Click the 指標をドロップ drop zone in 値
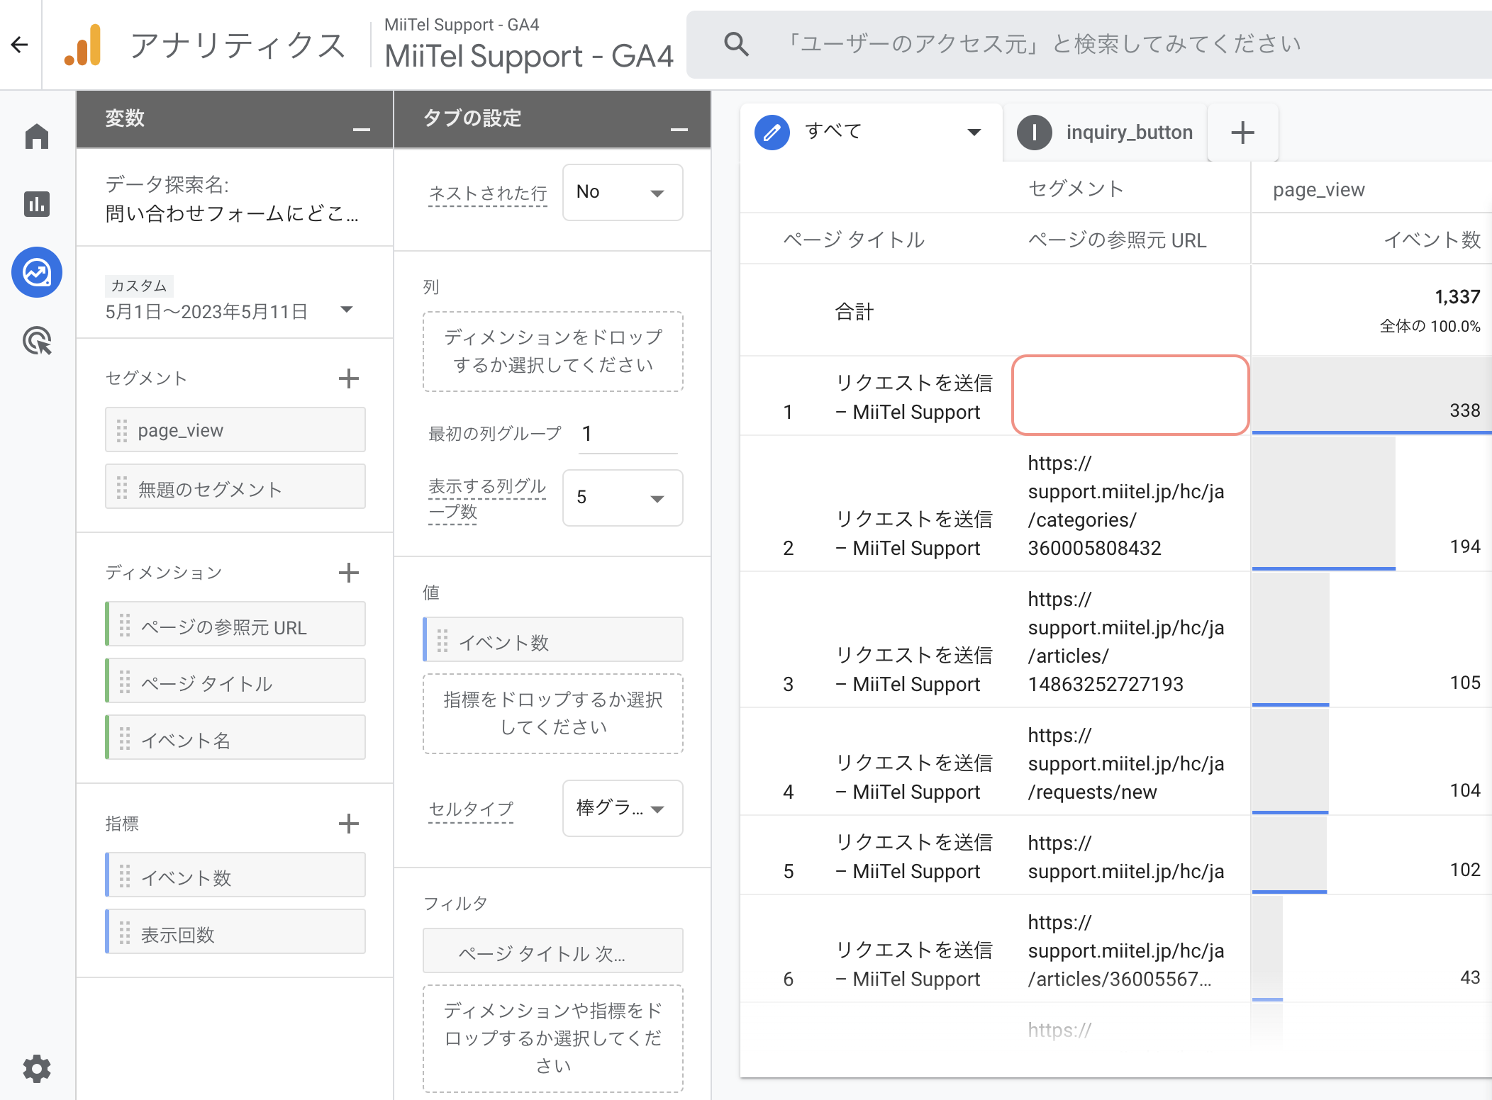This screenshot has width=1492, height=1100. pyautogui.click(x=553, y=714)
